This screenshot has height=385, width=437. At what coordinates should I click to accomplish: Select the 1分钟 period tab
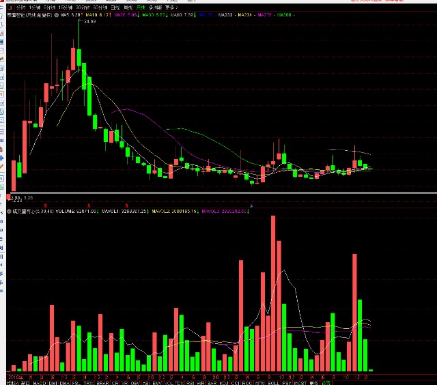34,8
